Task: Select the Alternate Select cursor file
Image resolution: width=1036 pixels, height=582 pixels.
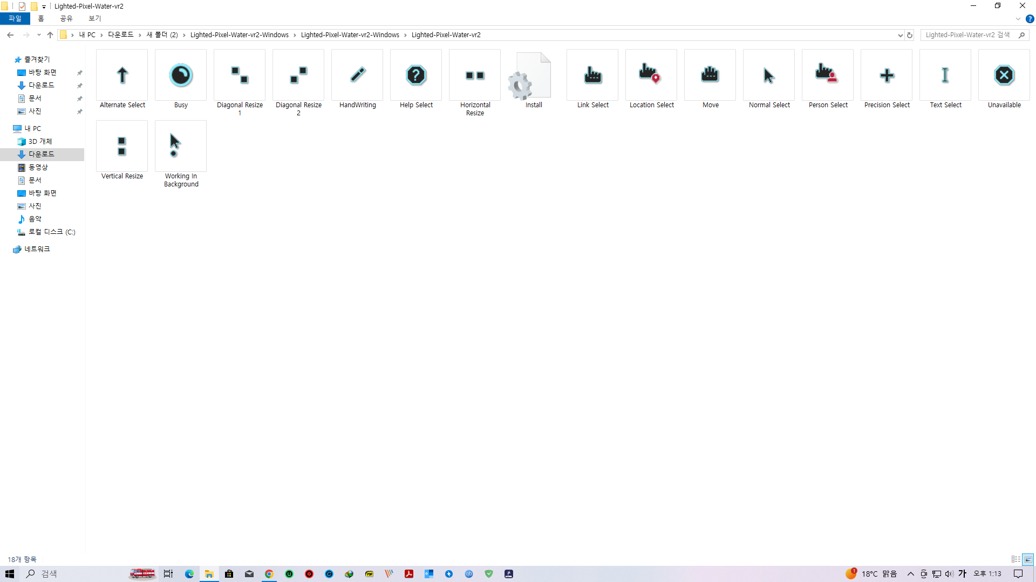Action: (122, 79)
